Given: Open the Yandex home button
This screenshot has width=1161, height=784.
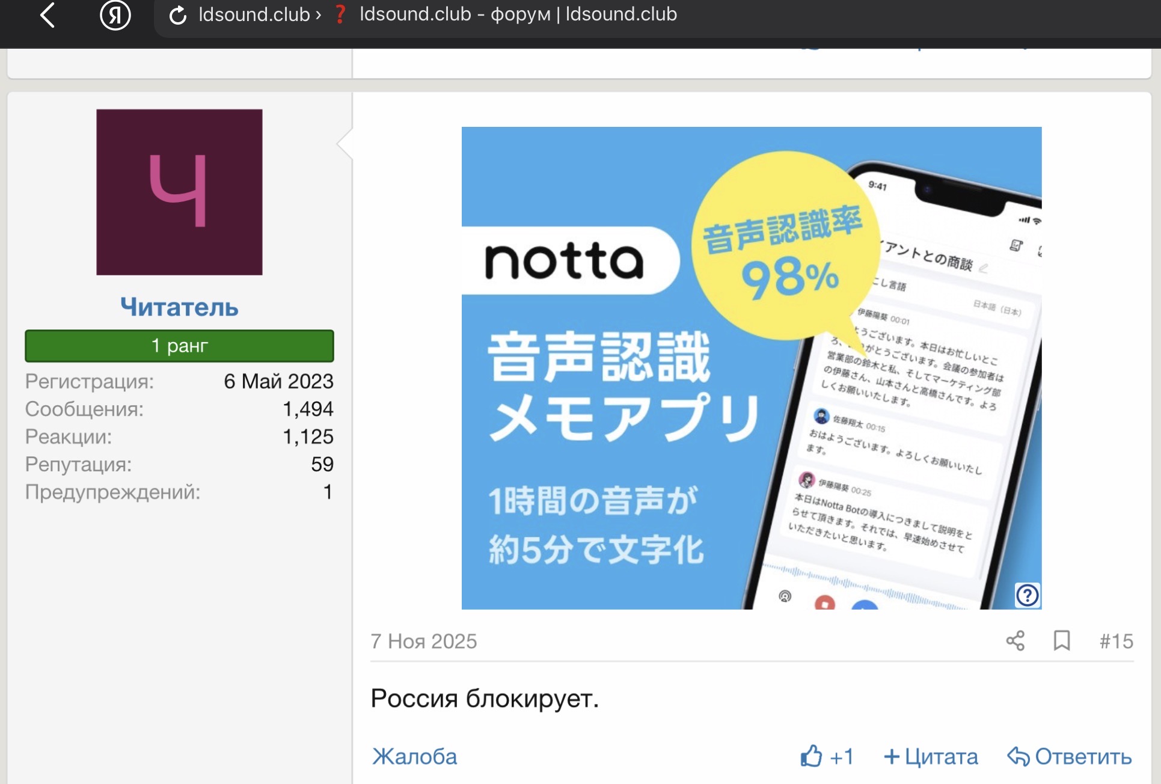Looking at the screenshot, I should click(x=115, y=14).
